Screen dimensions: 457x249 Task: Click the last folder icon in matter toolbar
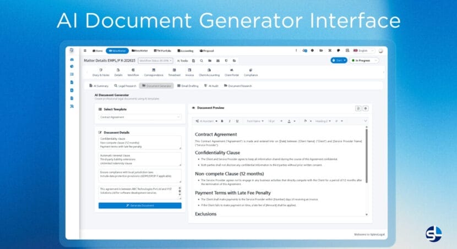234,60
